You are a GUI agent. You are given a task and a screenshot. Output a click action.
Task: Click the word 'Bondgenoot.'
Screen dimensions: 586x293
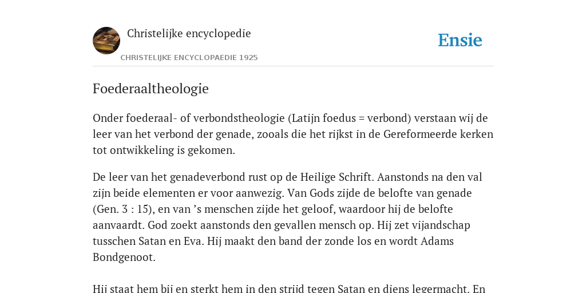pos(124,257)
